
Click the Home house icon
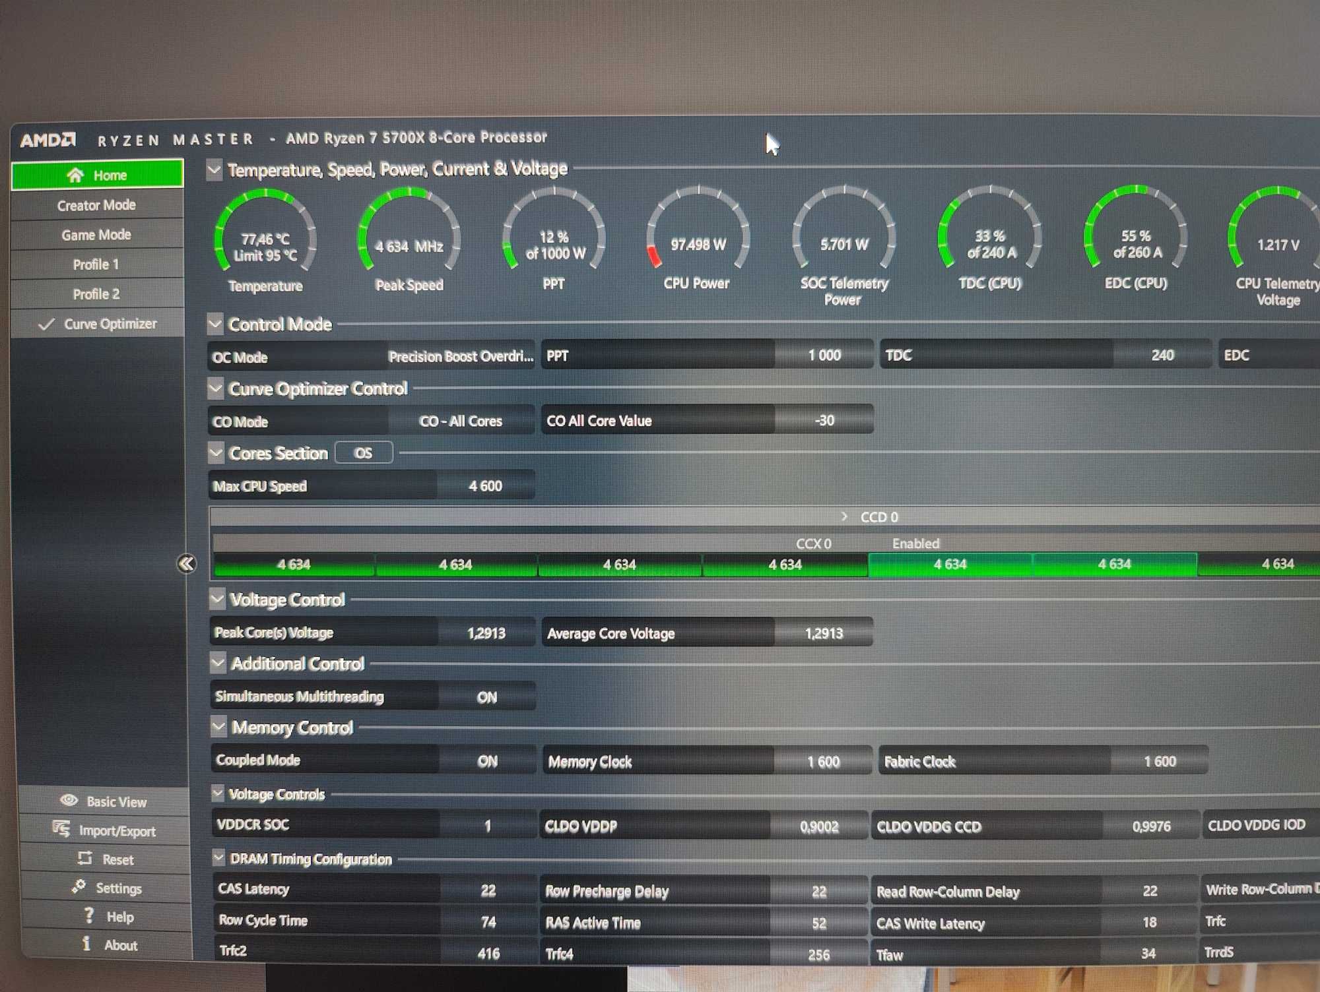click(x=75, y=175)
